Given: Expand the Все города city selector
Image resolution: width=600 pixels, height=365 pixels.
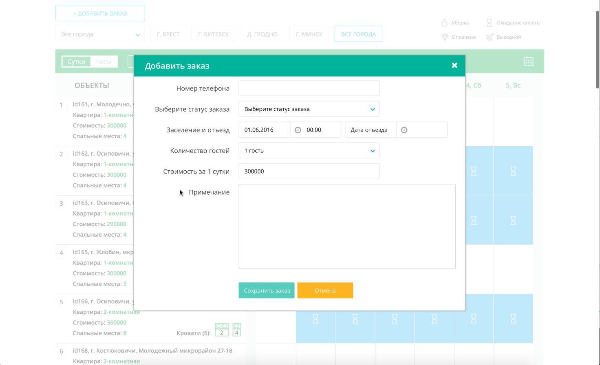Looking at the screenshot, I should (100, 34).
